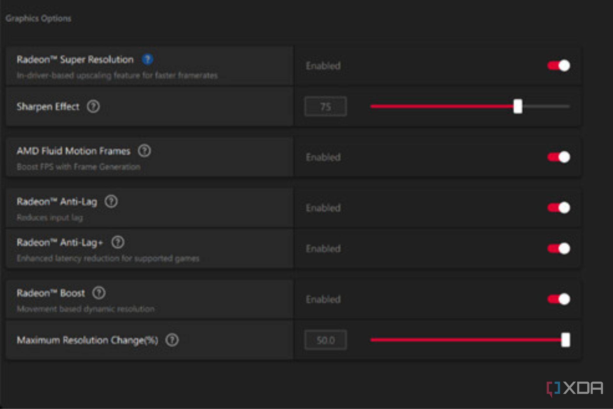Image resolution: width=613 pixels, height=409 pixels.
Task: Click Maximum Resolution Change help icon
Action: tap(172, 340)
